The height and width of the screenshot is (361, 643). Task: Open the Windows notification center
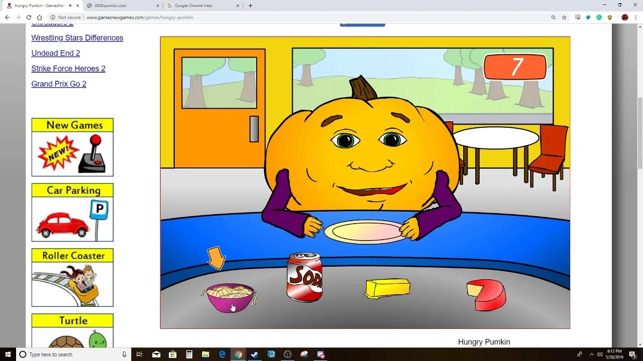pyautogui.click(x=632, y=354)
